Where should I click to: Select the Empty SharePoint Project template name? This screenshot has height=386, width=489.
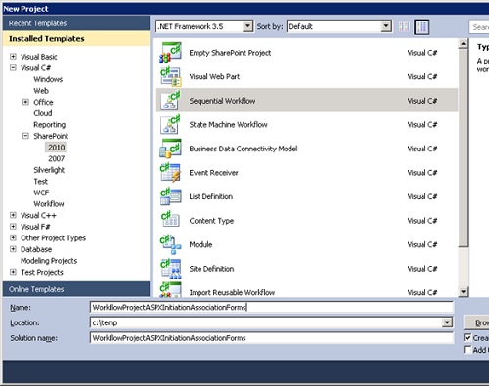click(230, 53)
